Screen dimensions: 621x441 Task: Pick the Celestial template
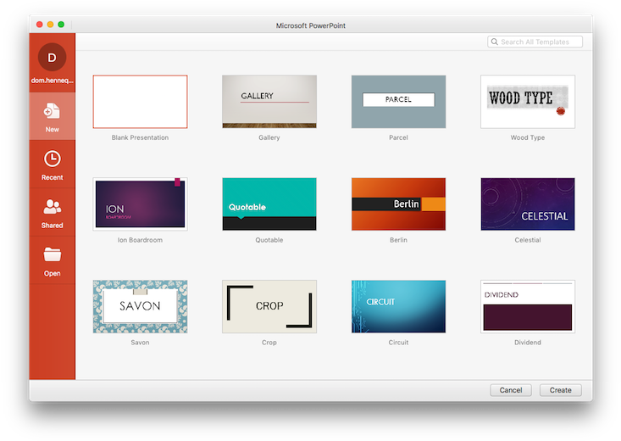527,204
